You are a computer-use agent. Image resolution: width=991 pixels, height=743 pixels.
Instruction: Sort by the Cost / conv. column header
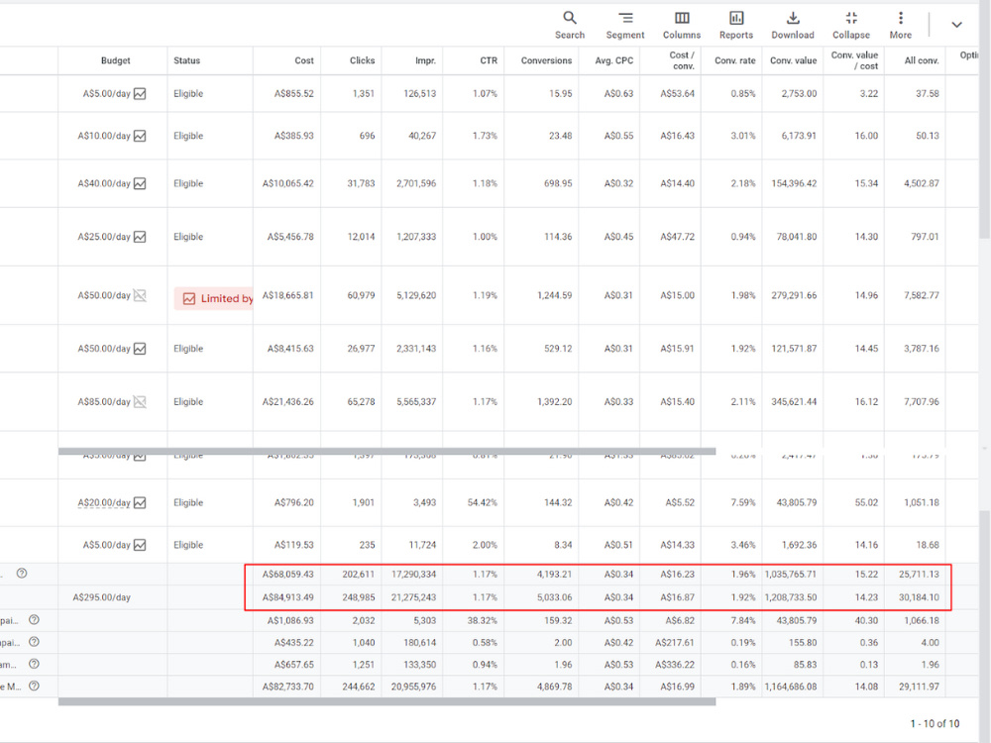pyautogui.click(x=682, y=60)
